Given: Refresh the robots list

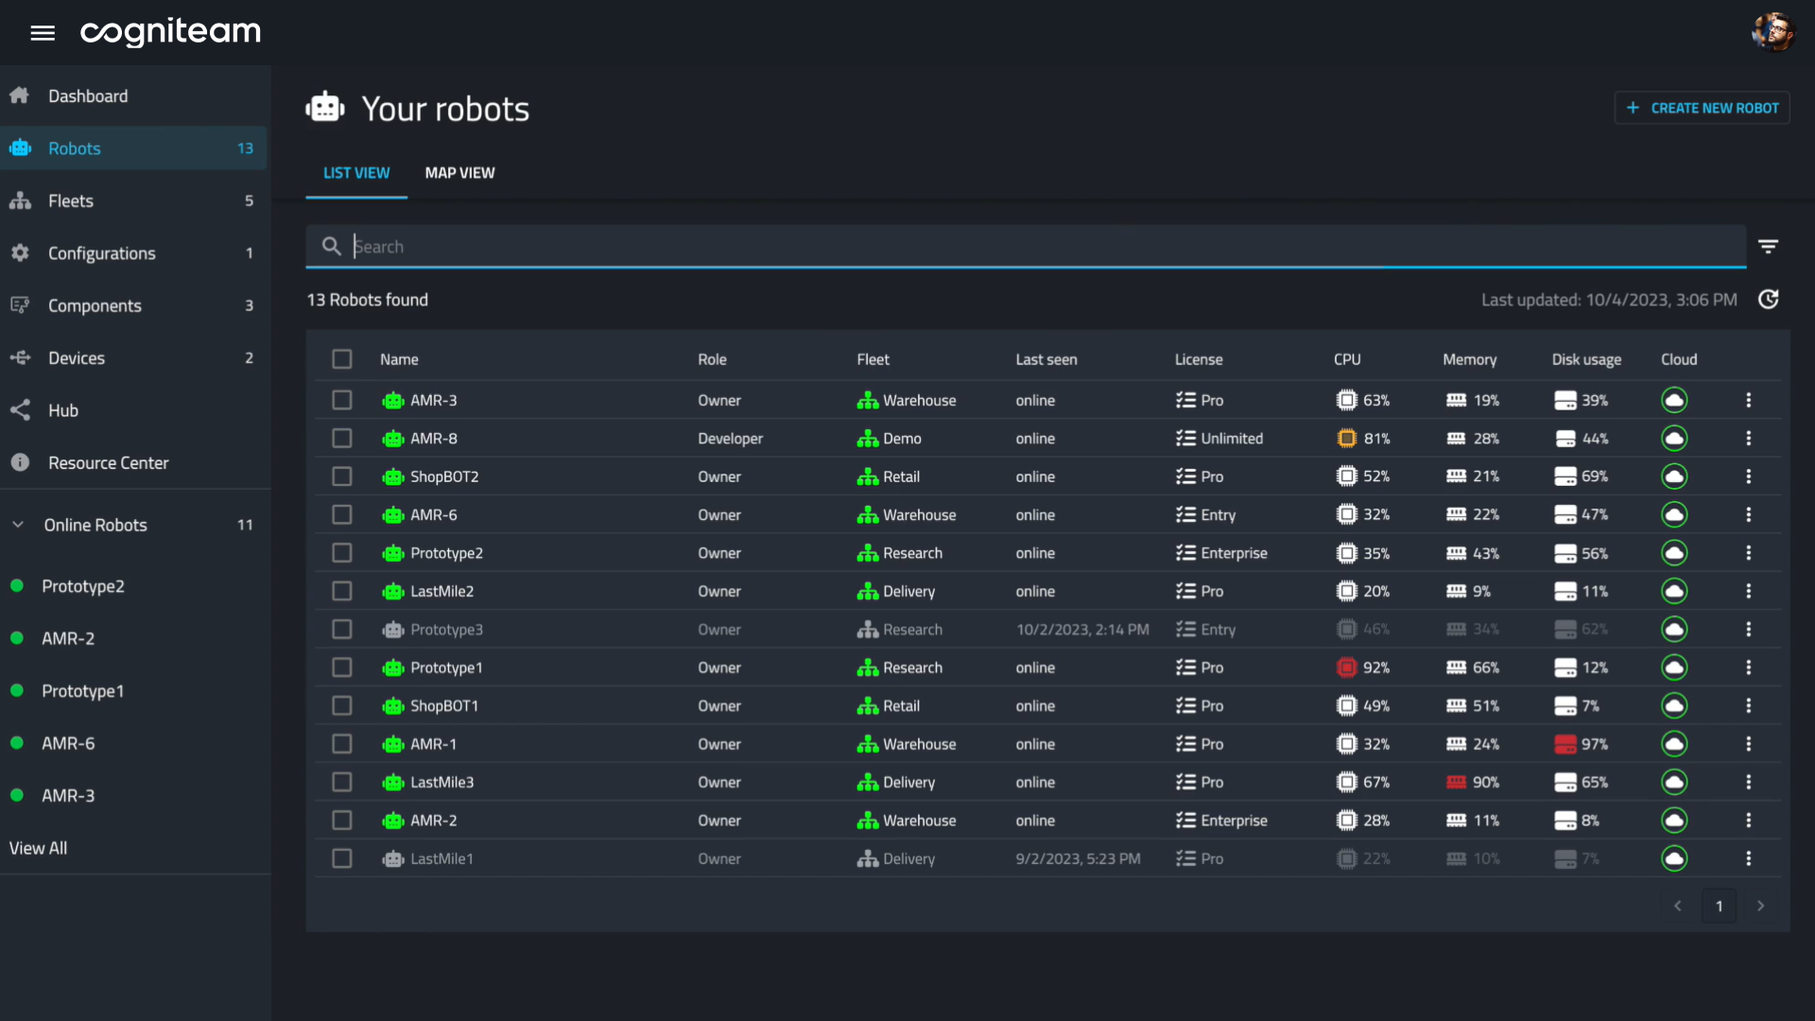Looking at the screenshot, I should [1768, 300].
